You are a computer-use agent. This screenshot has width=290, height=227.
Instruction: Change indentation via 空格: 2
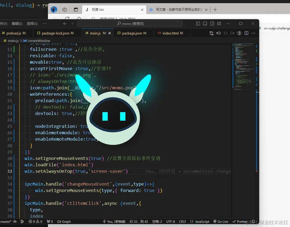click(157, 222)
